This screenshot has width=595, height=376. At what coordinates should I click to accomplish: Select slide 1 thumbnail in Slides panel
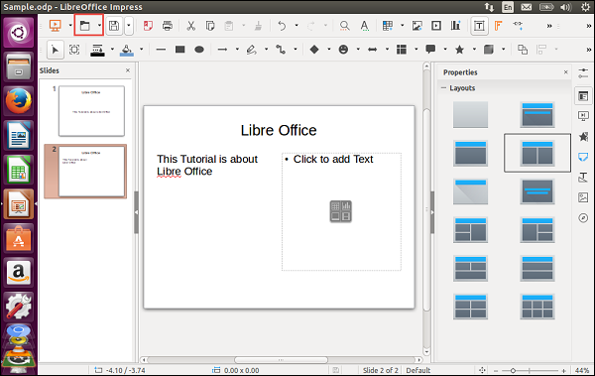coord(91,111)
